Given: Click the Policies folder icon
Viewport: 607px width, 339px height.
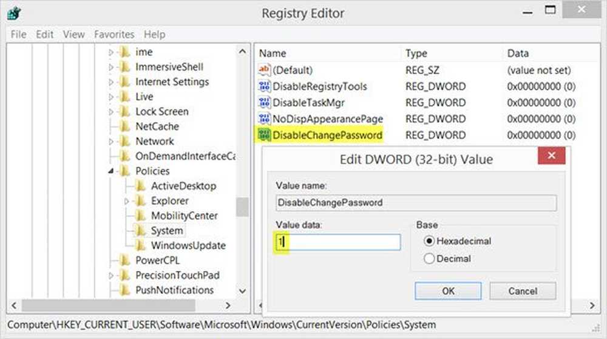Looking at the screenshot, I should 124,171.
